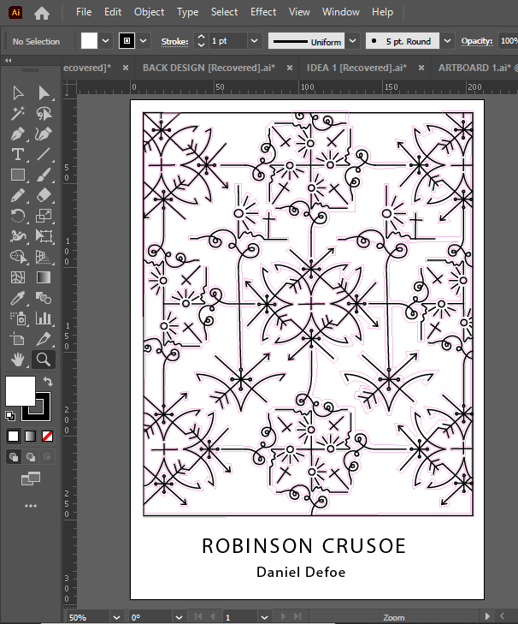Select the Pen tool

click(18, 134)
